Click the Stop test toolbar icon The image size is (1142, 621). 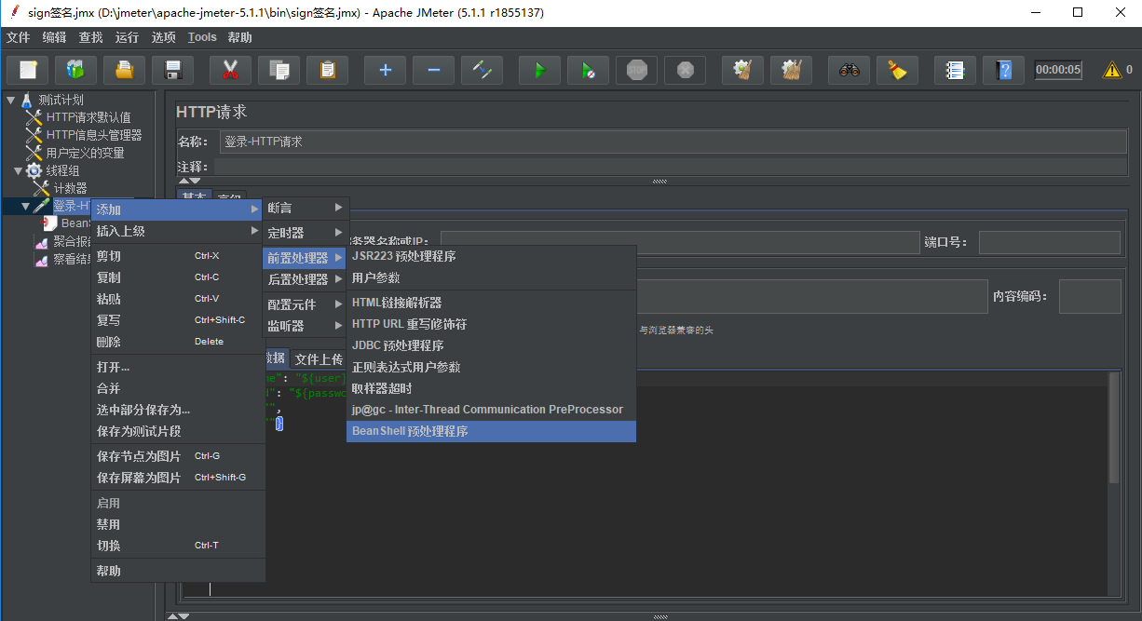point(636,70)
